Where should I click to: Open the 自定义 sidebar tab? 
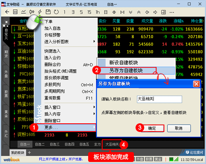(6, 34)
